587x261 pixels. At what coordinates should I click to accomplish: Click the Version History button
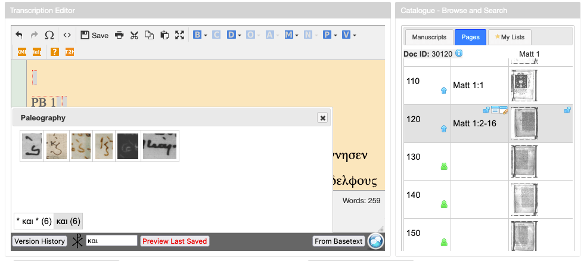39,241
